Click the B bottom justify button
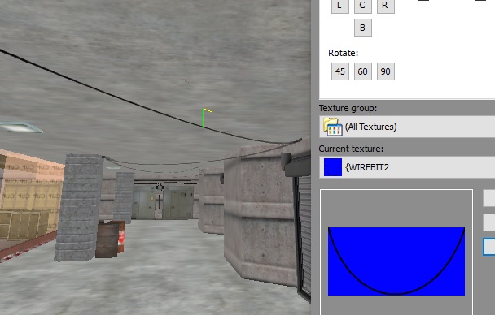The width and height of the screenshot is (495, 315). pos(363,28)
